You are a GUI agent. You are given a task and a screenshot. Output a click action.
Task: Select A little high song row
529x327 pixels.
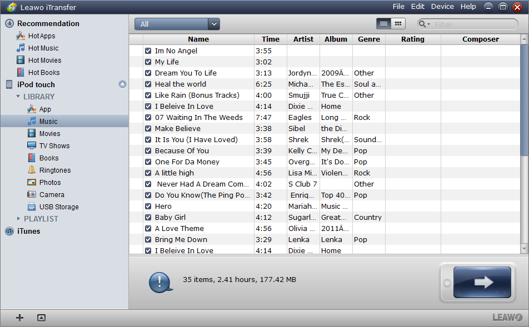(325, 173)
